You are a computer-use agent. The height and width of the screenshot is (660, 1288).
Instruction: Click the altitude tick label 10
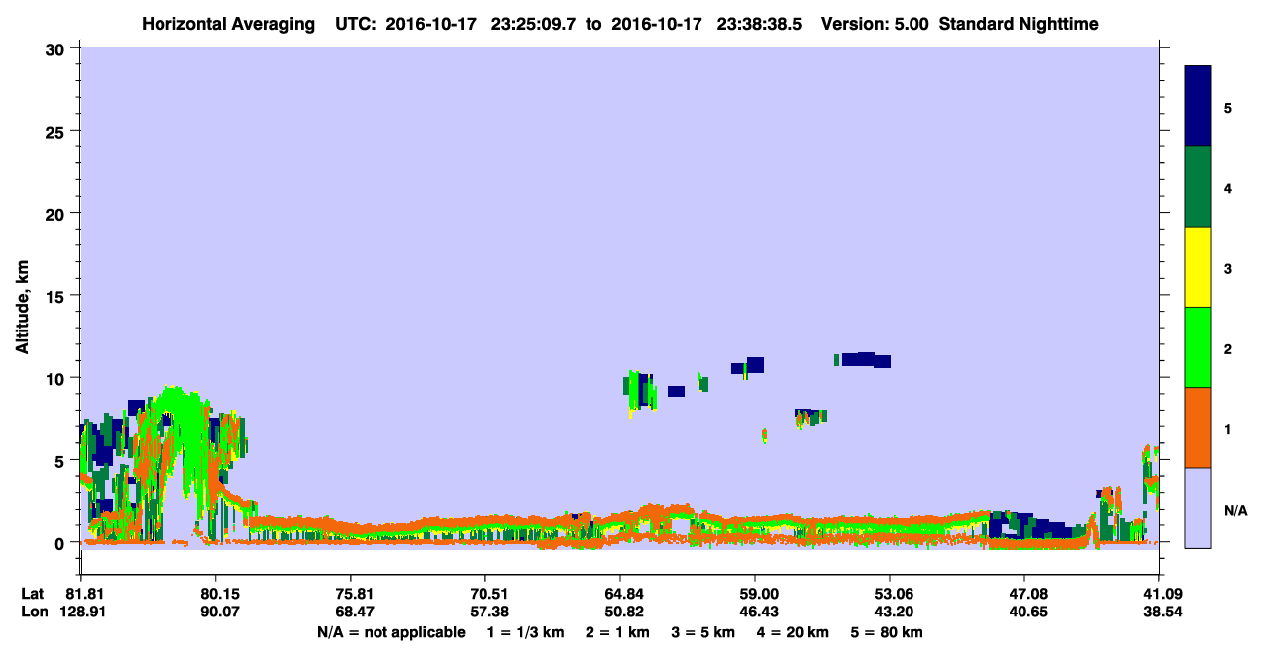click(x=57, y=378)
